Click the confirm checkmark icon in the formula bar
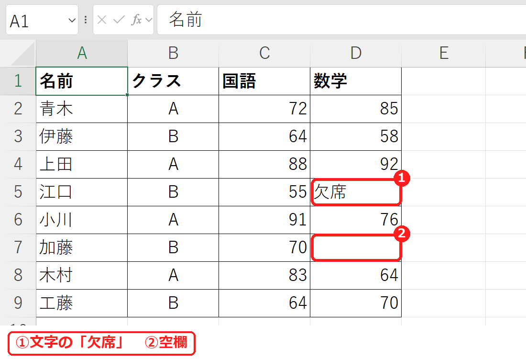Screen dimensions: 526x359 119,20
